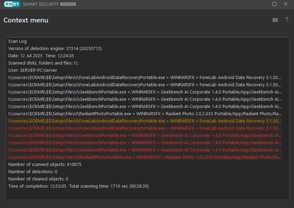Image resolution: width=294 pixels, height=208 pixels.
Task: Click the ESET logo in the title bar
Action: tap(12, 4)
